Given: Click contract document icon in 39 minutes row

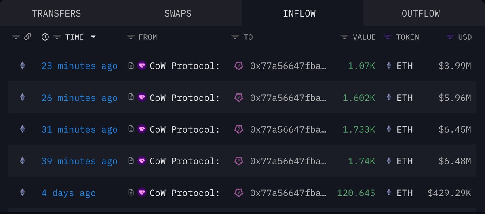Looking at the screenshot, I should coord(131,161).
